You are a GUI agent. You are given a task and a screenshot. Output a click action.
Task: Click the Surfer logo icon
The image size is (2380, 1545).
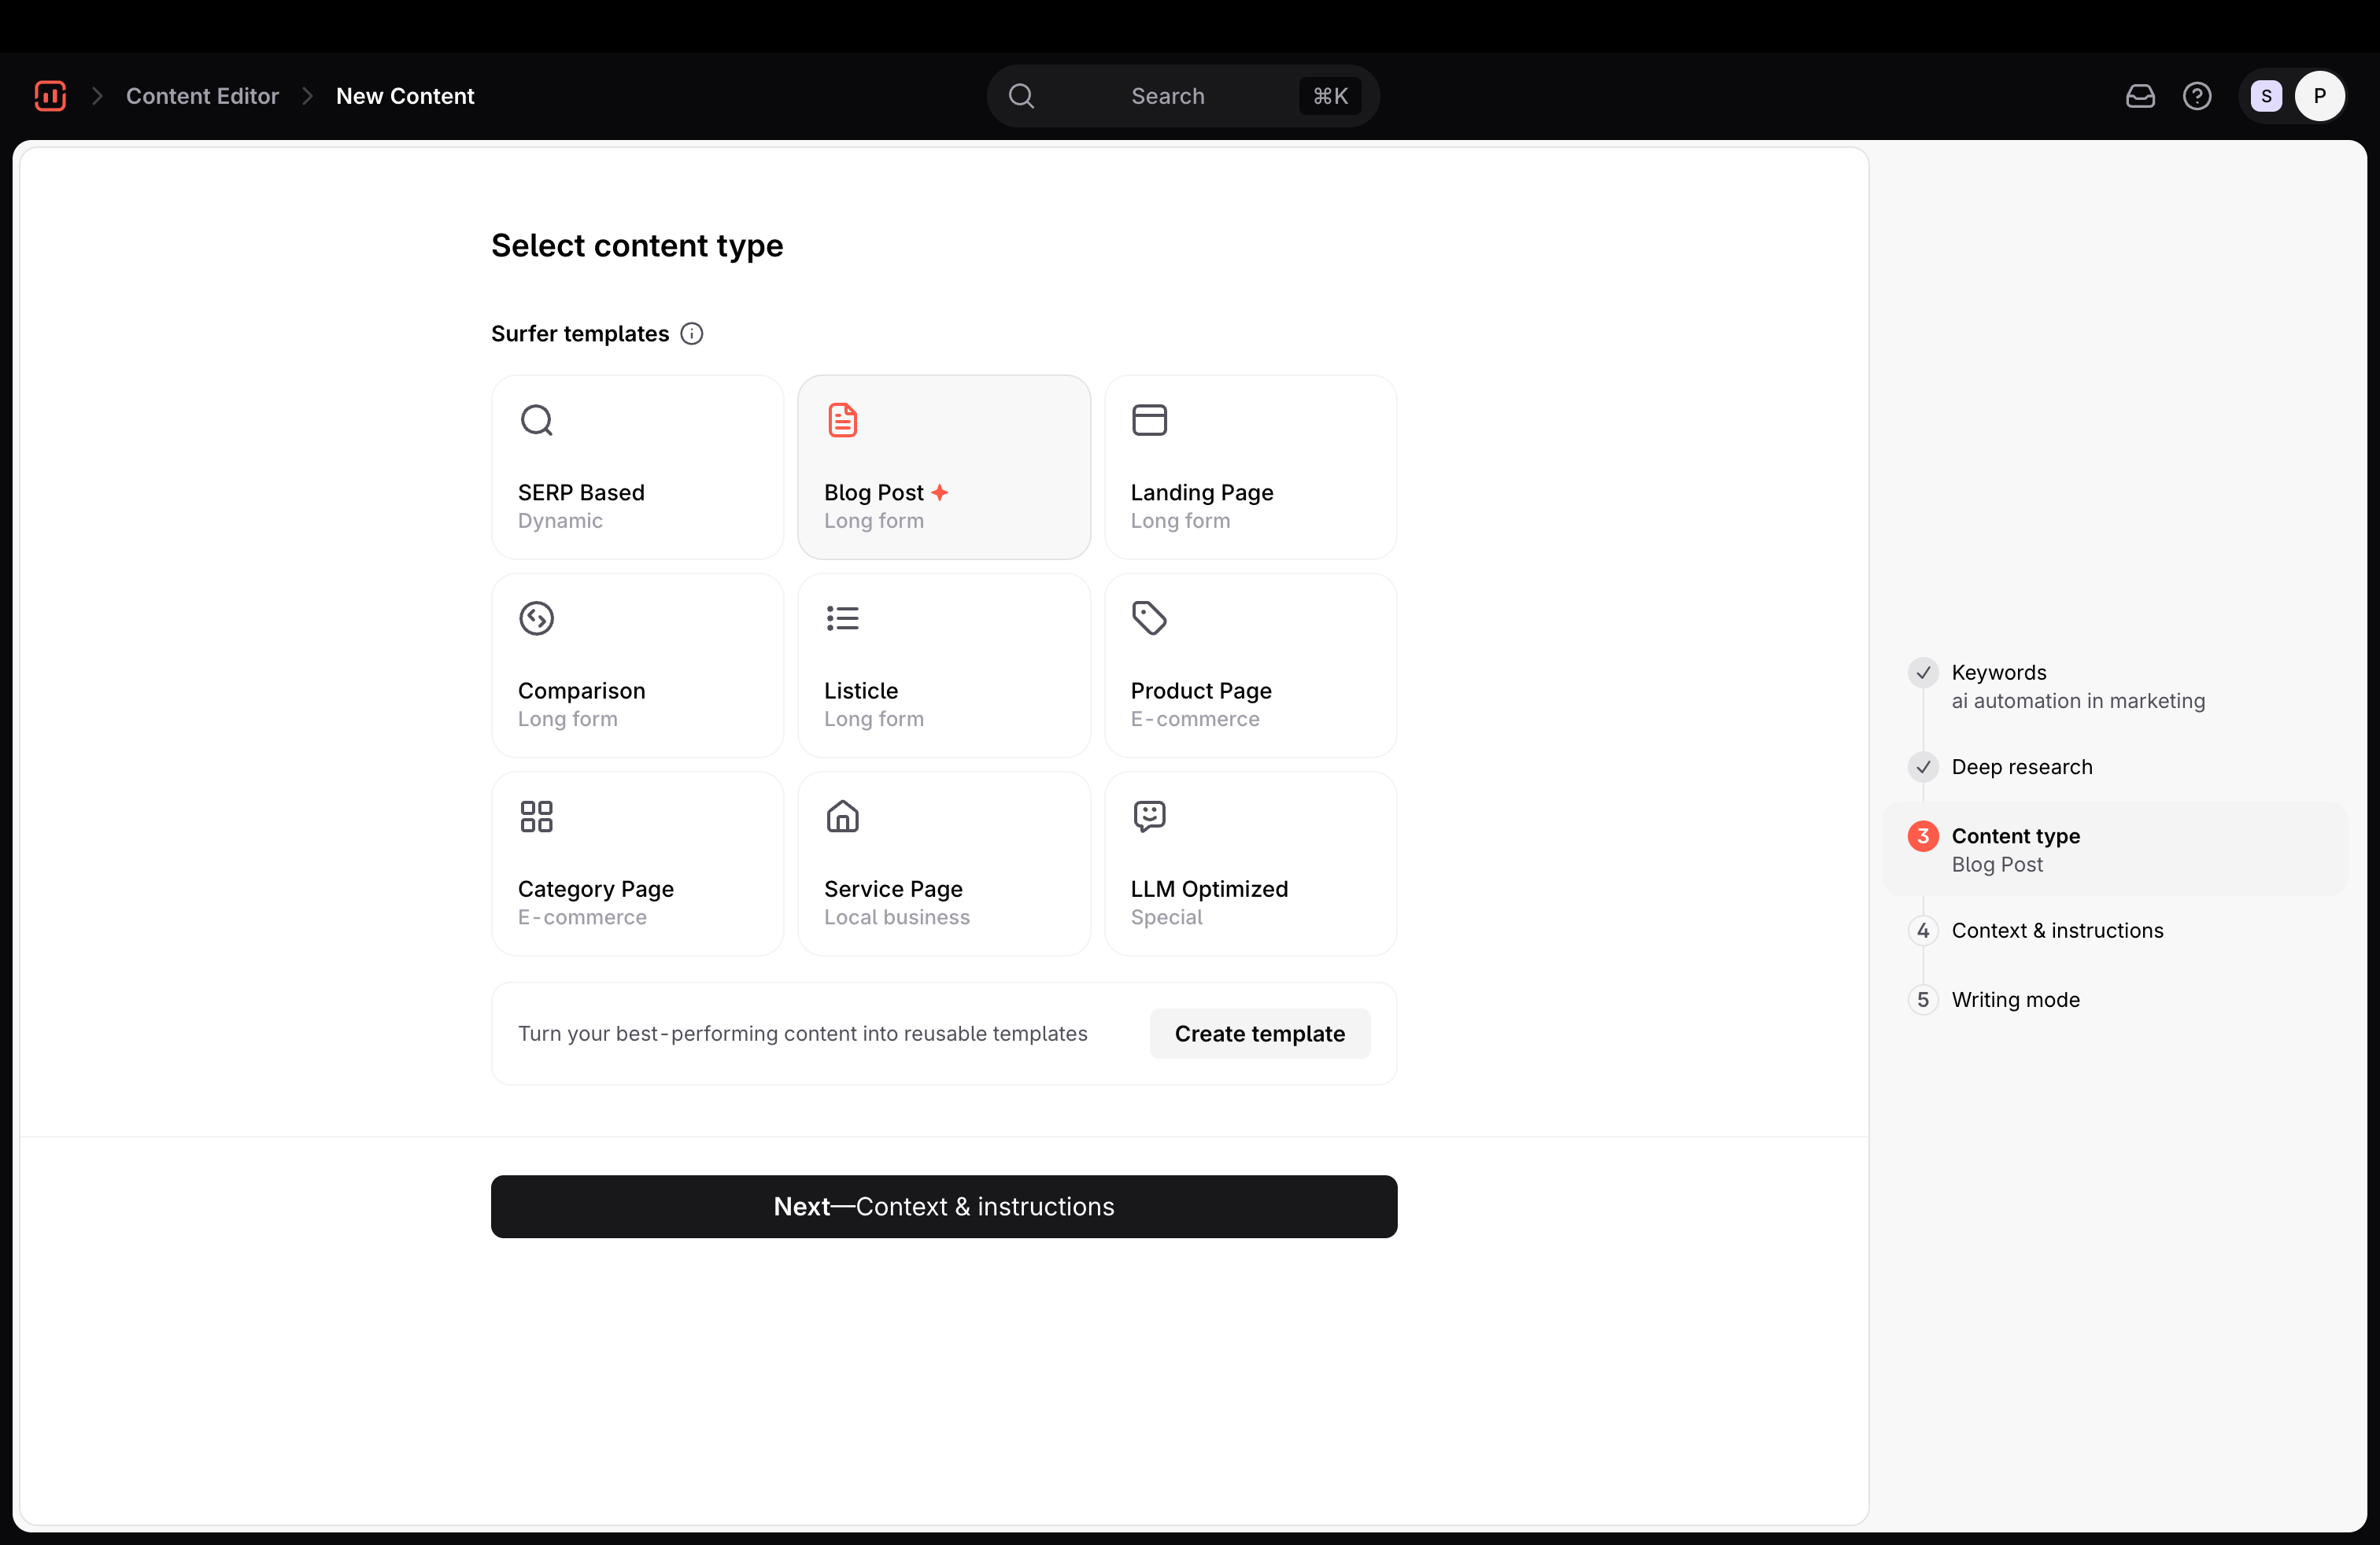pos(50,96)
